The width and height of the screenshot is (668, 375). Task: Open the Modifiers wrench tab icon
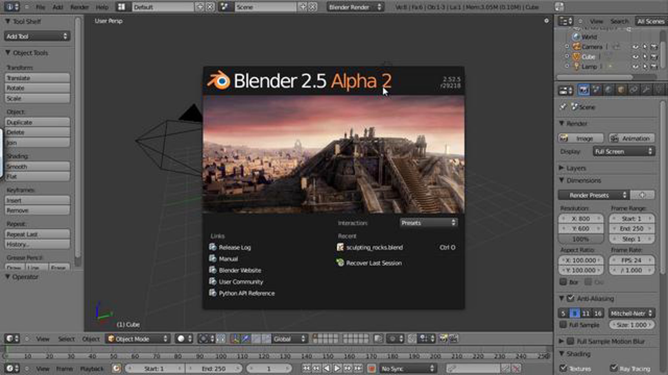(x=646, y=90)
